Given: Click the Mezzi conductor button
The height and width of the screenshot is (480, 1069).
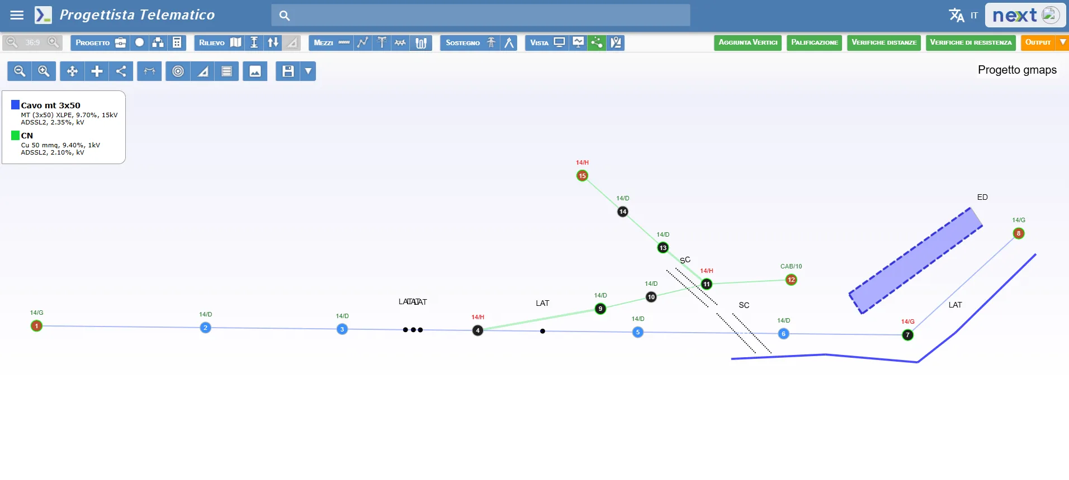Looking at the screenshot, I should [x=331, y=42].
